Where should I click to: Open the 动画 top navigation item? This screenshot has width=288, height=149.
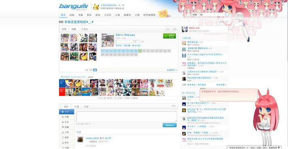[72, 15]
